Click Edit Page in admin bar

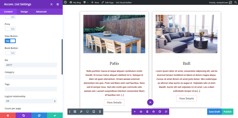(x=109, y=3)
